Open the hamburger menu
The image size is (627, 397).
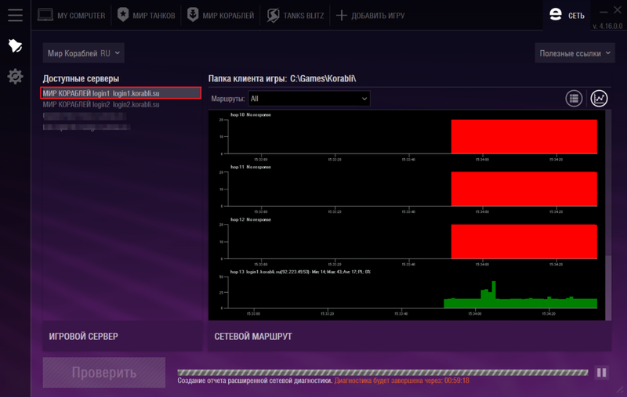[15, 15]
